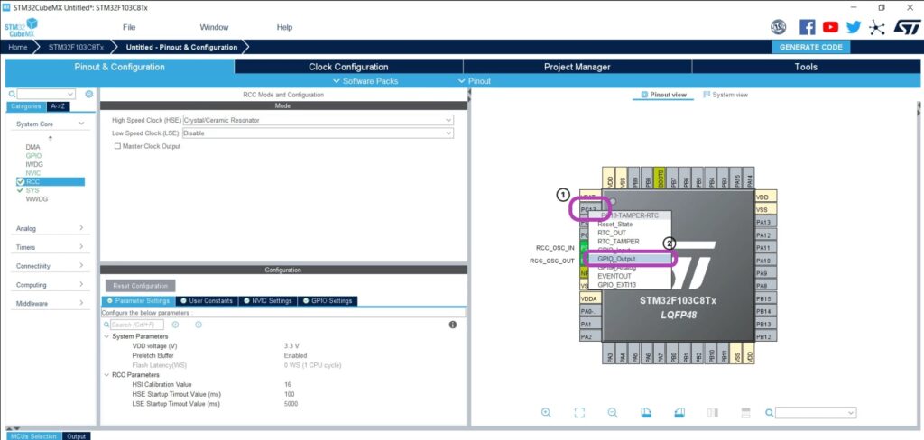
Task: Zoom in on the chip pinout
Action: click(x=546, y=412)
